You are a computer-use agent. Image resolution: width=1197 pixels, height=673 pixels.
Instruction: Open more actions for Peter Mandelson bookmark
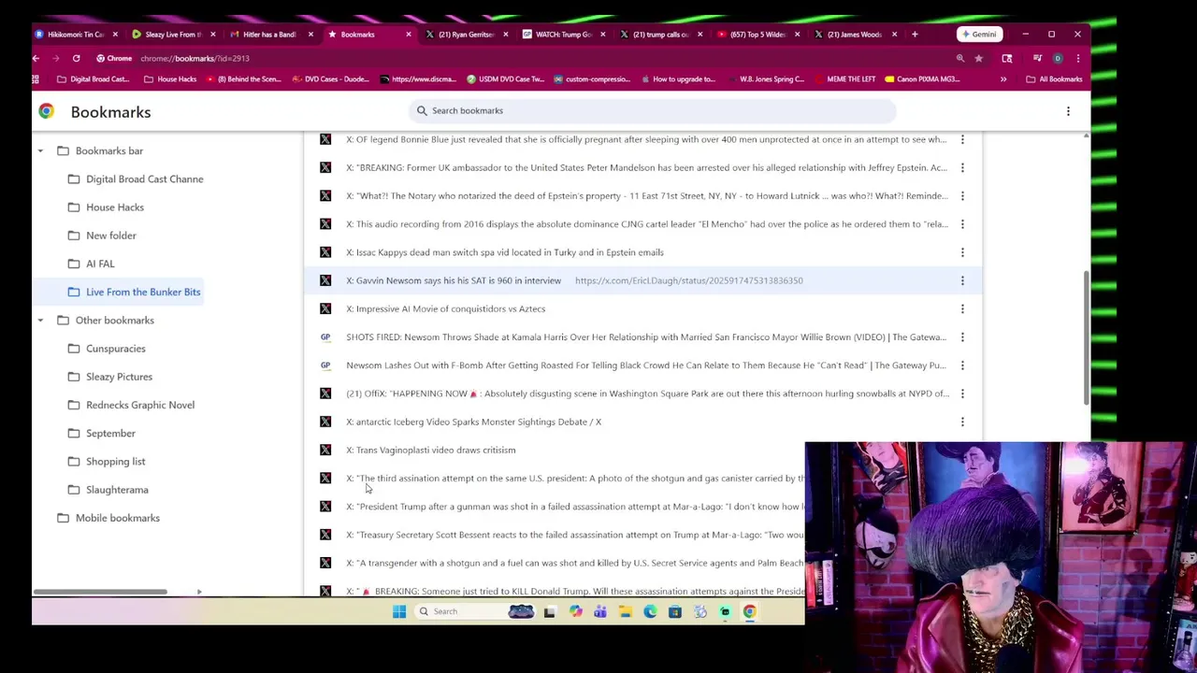click(962, 167)
